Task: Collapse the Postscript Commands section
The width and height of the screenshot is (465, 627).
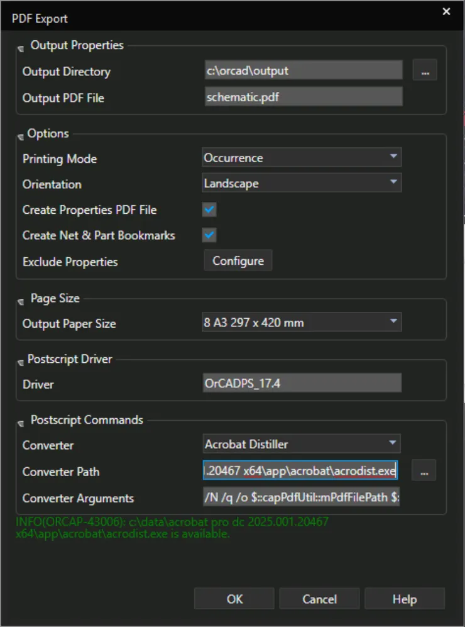Action: pos(21,423)
